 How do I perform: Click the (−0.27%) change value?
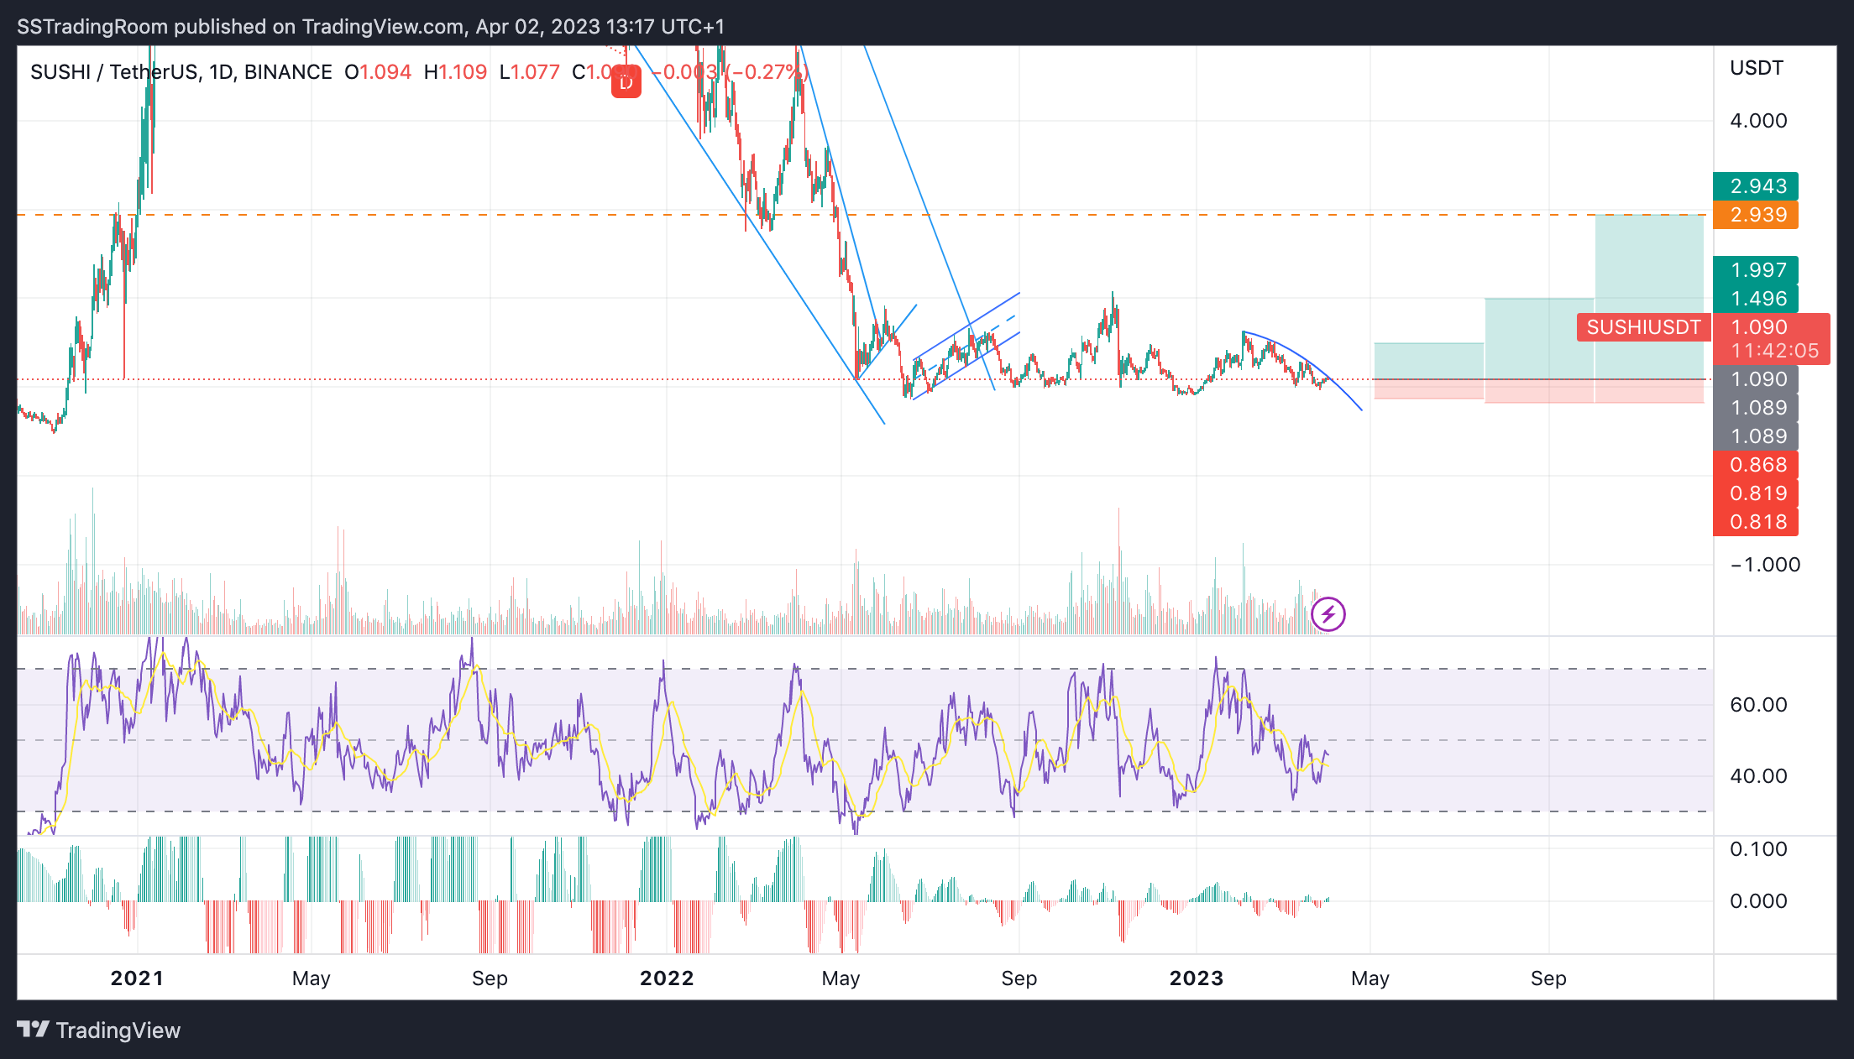tap(767, 72)
